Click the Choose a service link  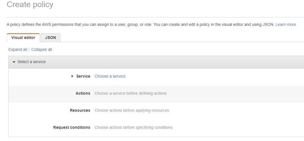click(110, 76)
